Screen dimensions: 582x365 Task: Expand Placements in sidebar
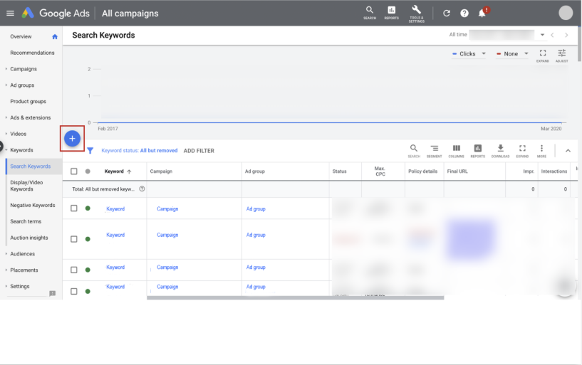(x=6, y=270)
